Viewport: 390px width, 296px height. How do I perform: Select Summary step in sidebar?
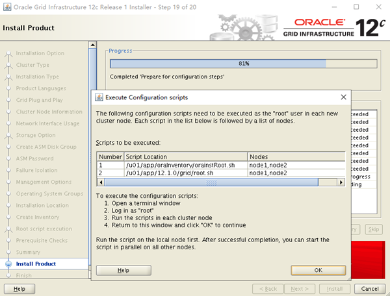click(x=28, y=252)
